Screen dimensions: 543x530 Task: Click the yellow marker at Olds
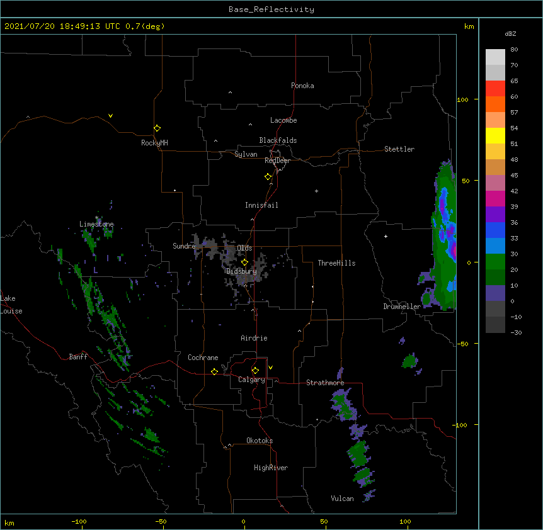[x=244, y=262]
